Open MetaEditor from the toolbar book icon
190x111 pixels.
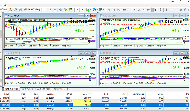point(11,10)
